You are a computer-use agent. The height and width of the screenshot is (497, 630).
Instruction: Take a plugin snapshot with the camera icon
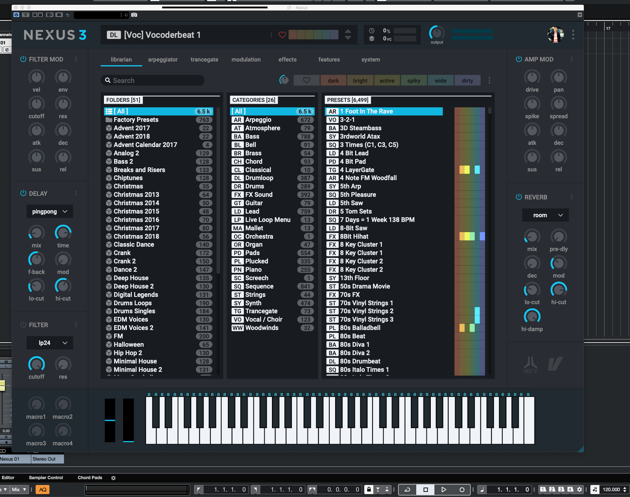(x=134, y=15)
